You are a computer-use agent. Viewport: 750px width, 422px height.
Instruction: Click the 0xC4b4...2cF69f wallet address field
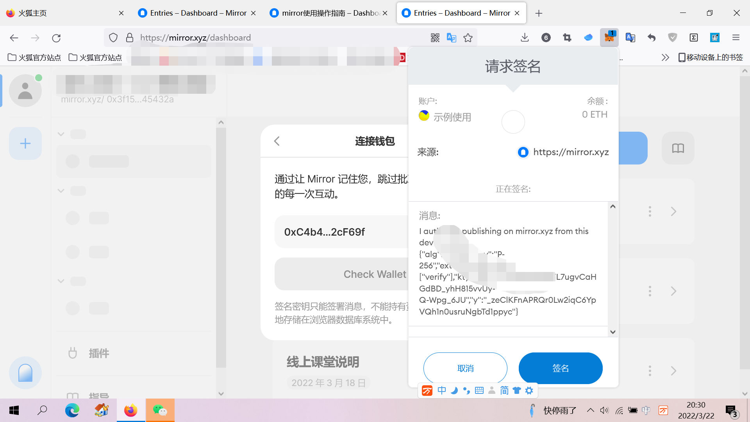[x=342, y=232]
